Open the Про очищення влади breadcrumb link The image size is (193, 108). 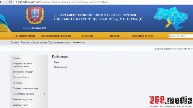point(46,42)
